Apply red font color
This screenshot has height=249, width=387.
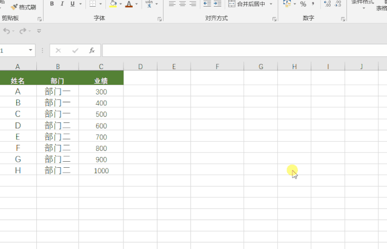pos(129,4)
